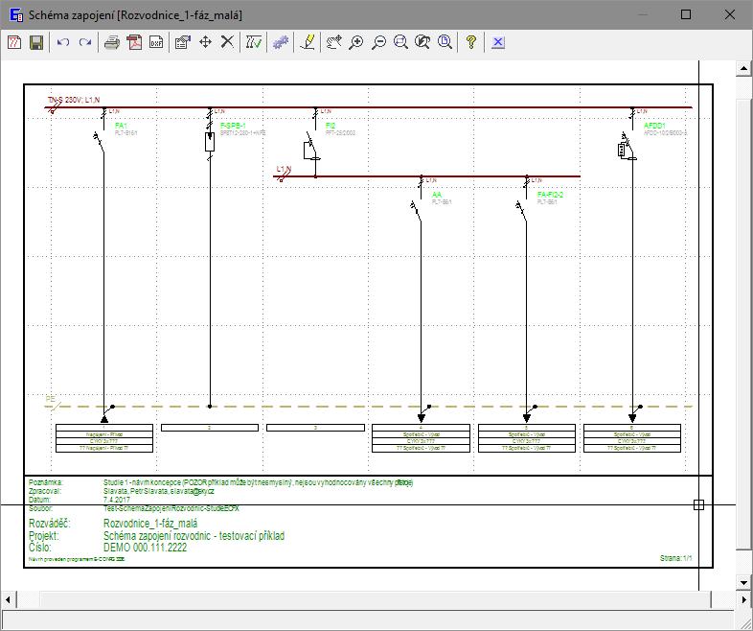Zoom out with the minus magnifier
Viewport: 753px width, 631px height.
(379, 42)
